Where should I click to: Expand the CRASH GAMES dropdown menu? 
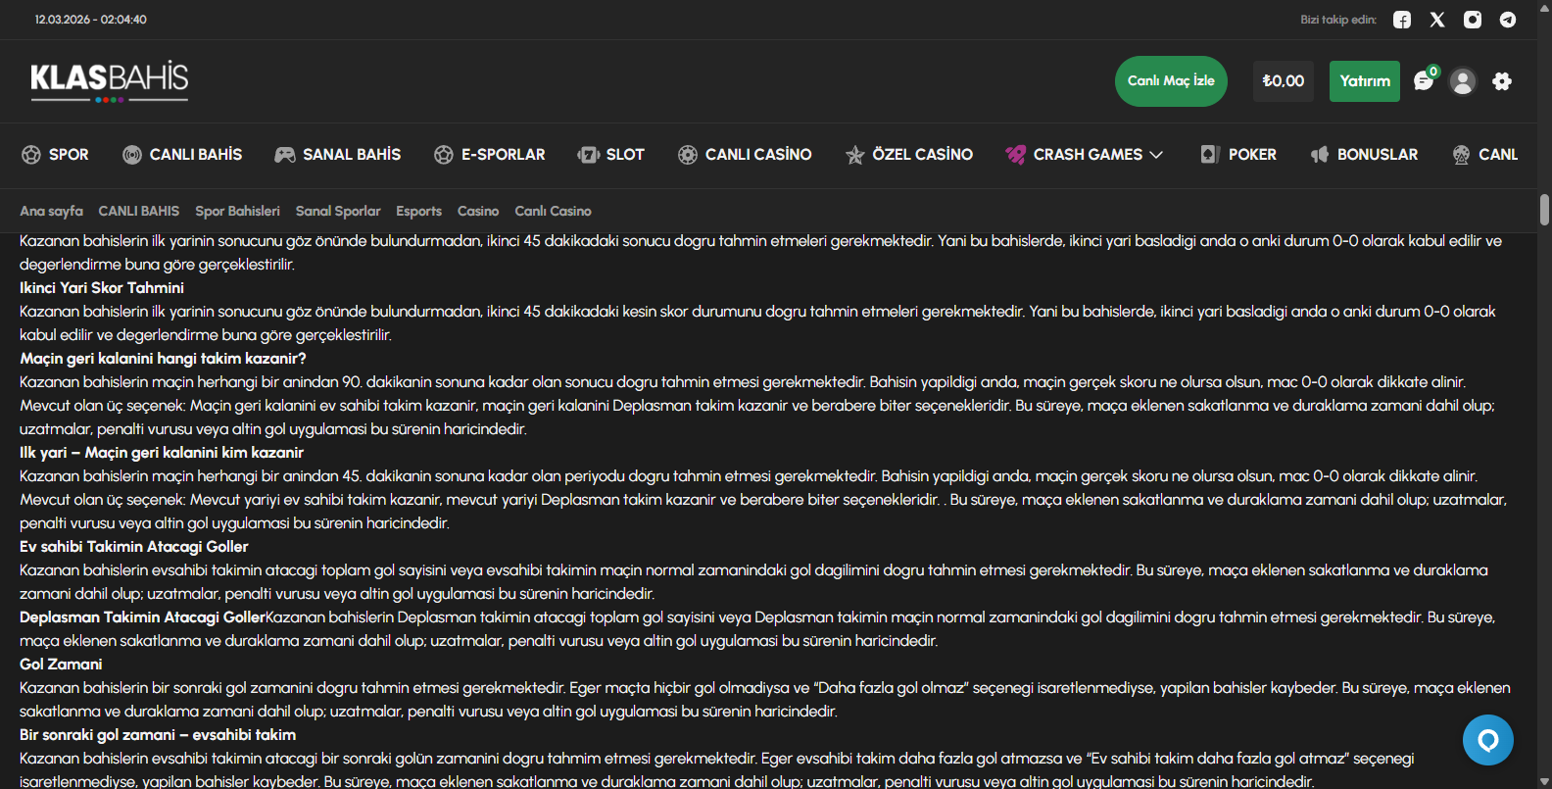pos(1085,155)
